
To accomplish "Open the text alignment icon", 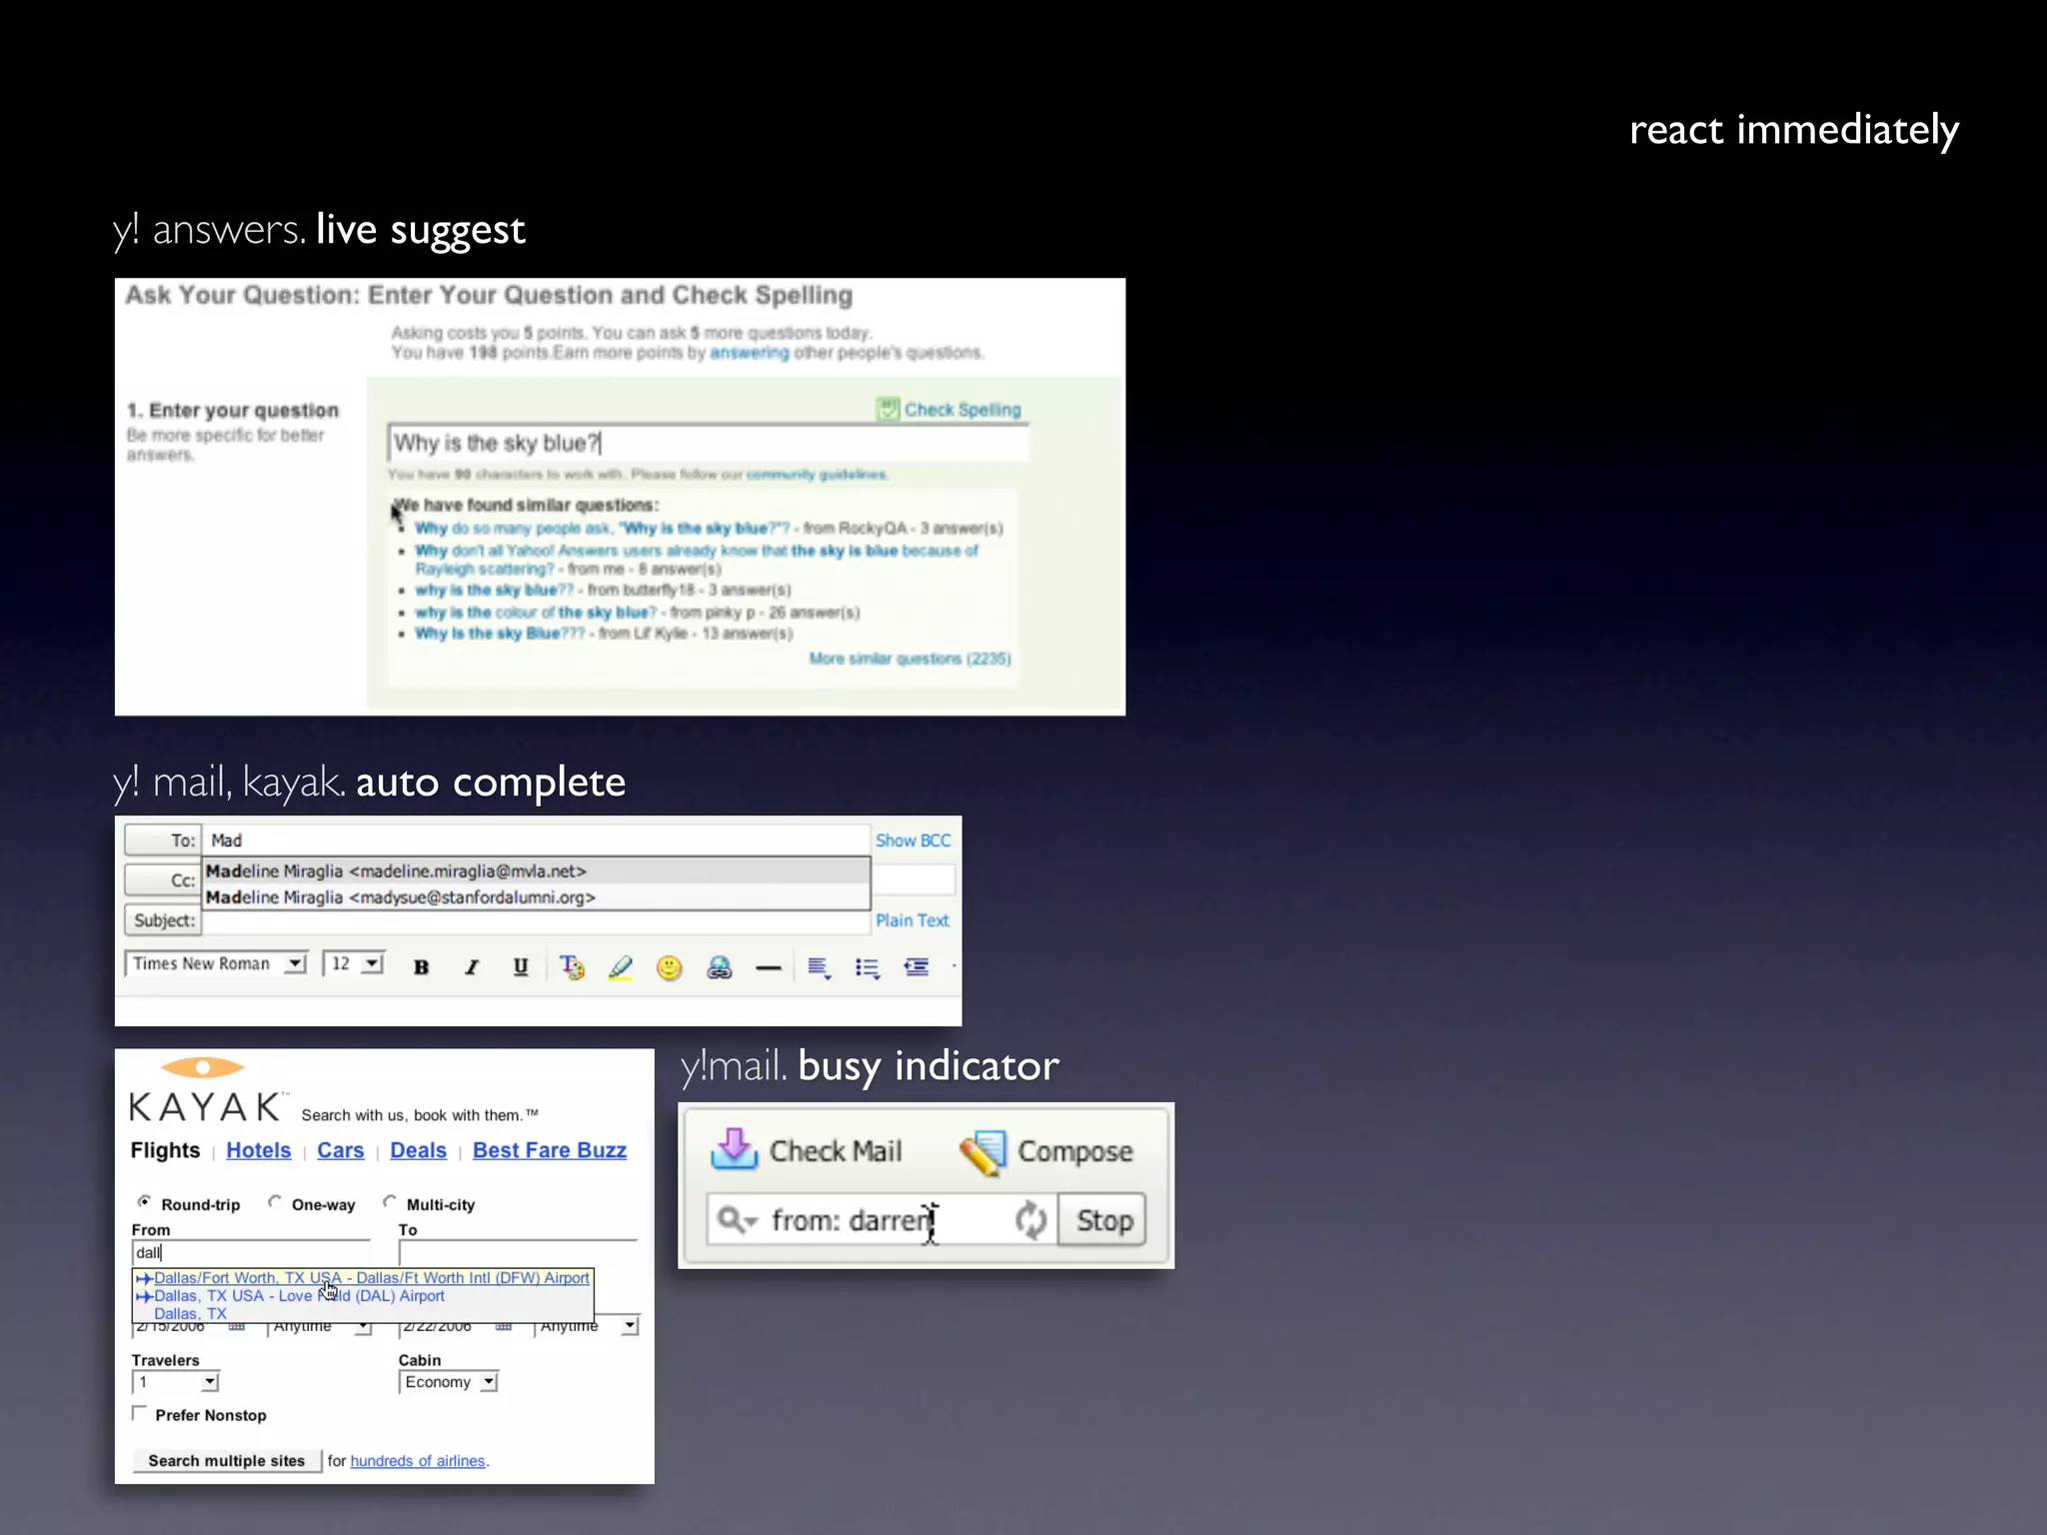I will [x=819, y=967].
